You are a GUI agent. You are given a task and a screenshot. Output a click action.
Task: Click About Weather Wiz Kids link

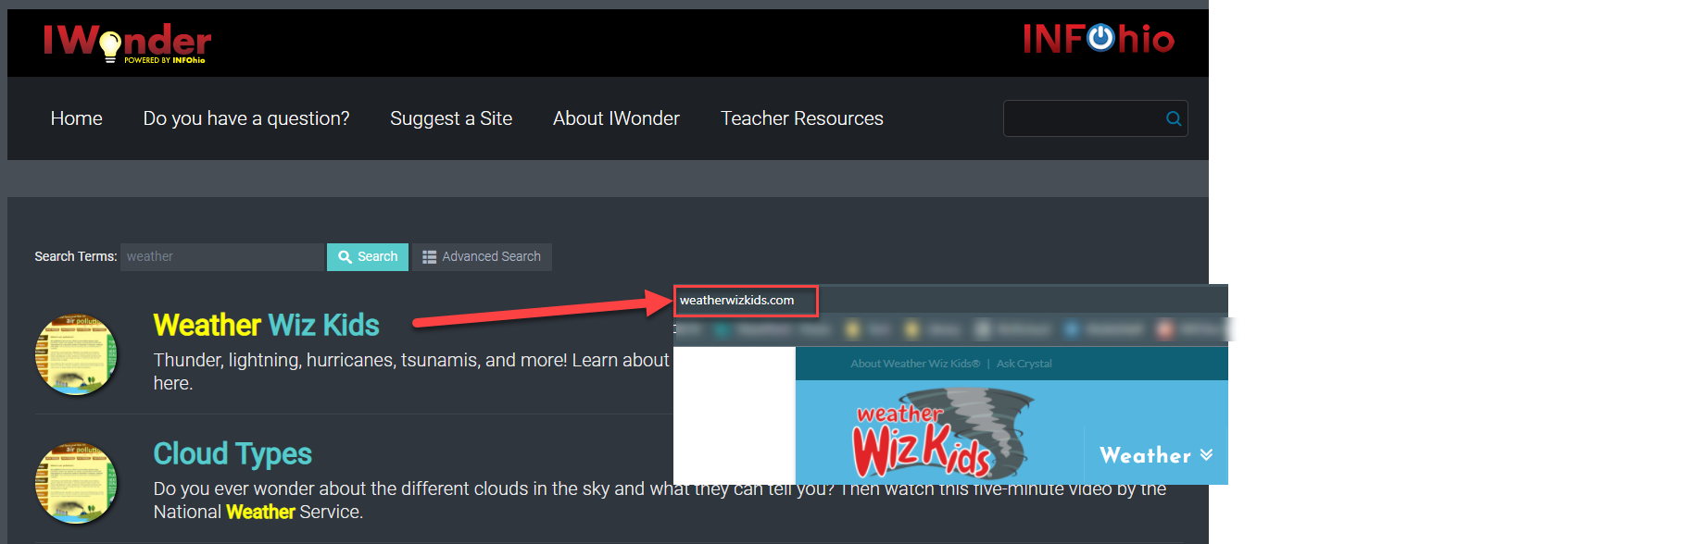click(915, 364)
